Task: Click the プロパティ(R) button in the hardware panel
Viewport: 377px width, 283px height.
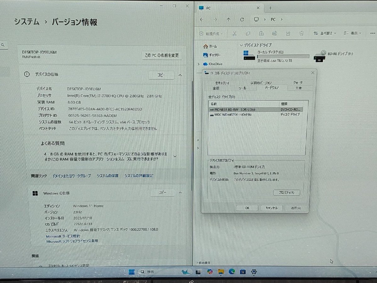Action: [286, 192]
